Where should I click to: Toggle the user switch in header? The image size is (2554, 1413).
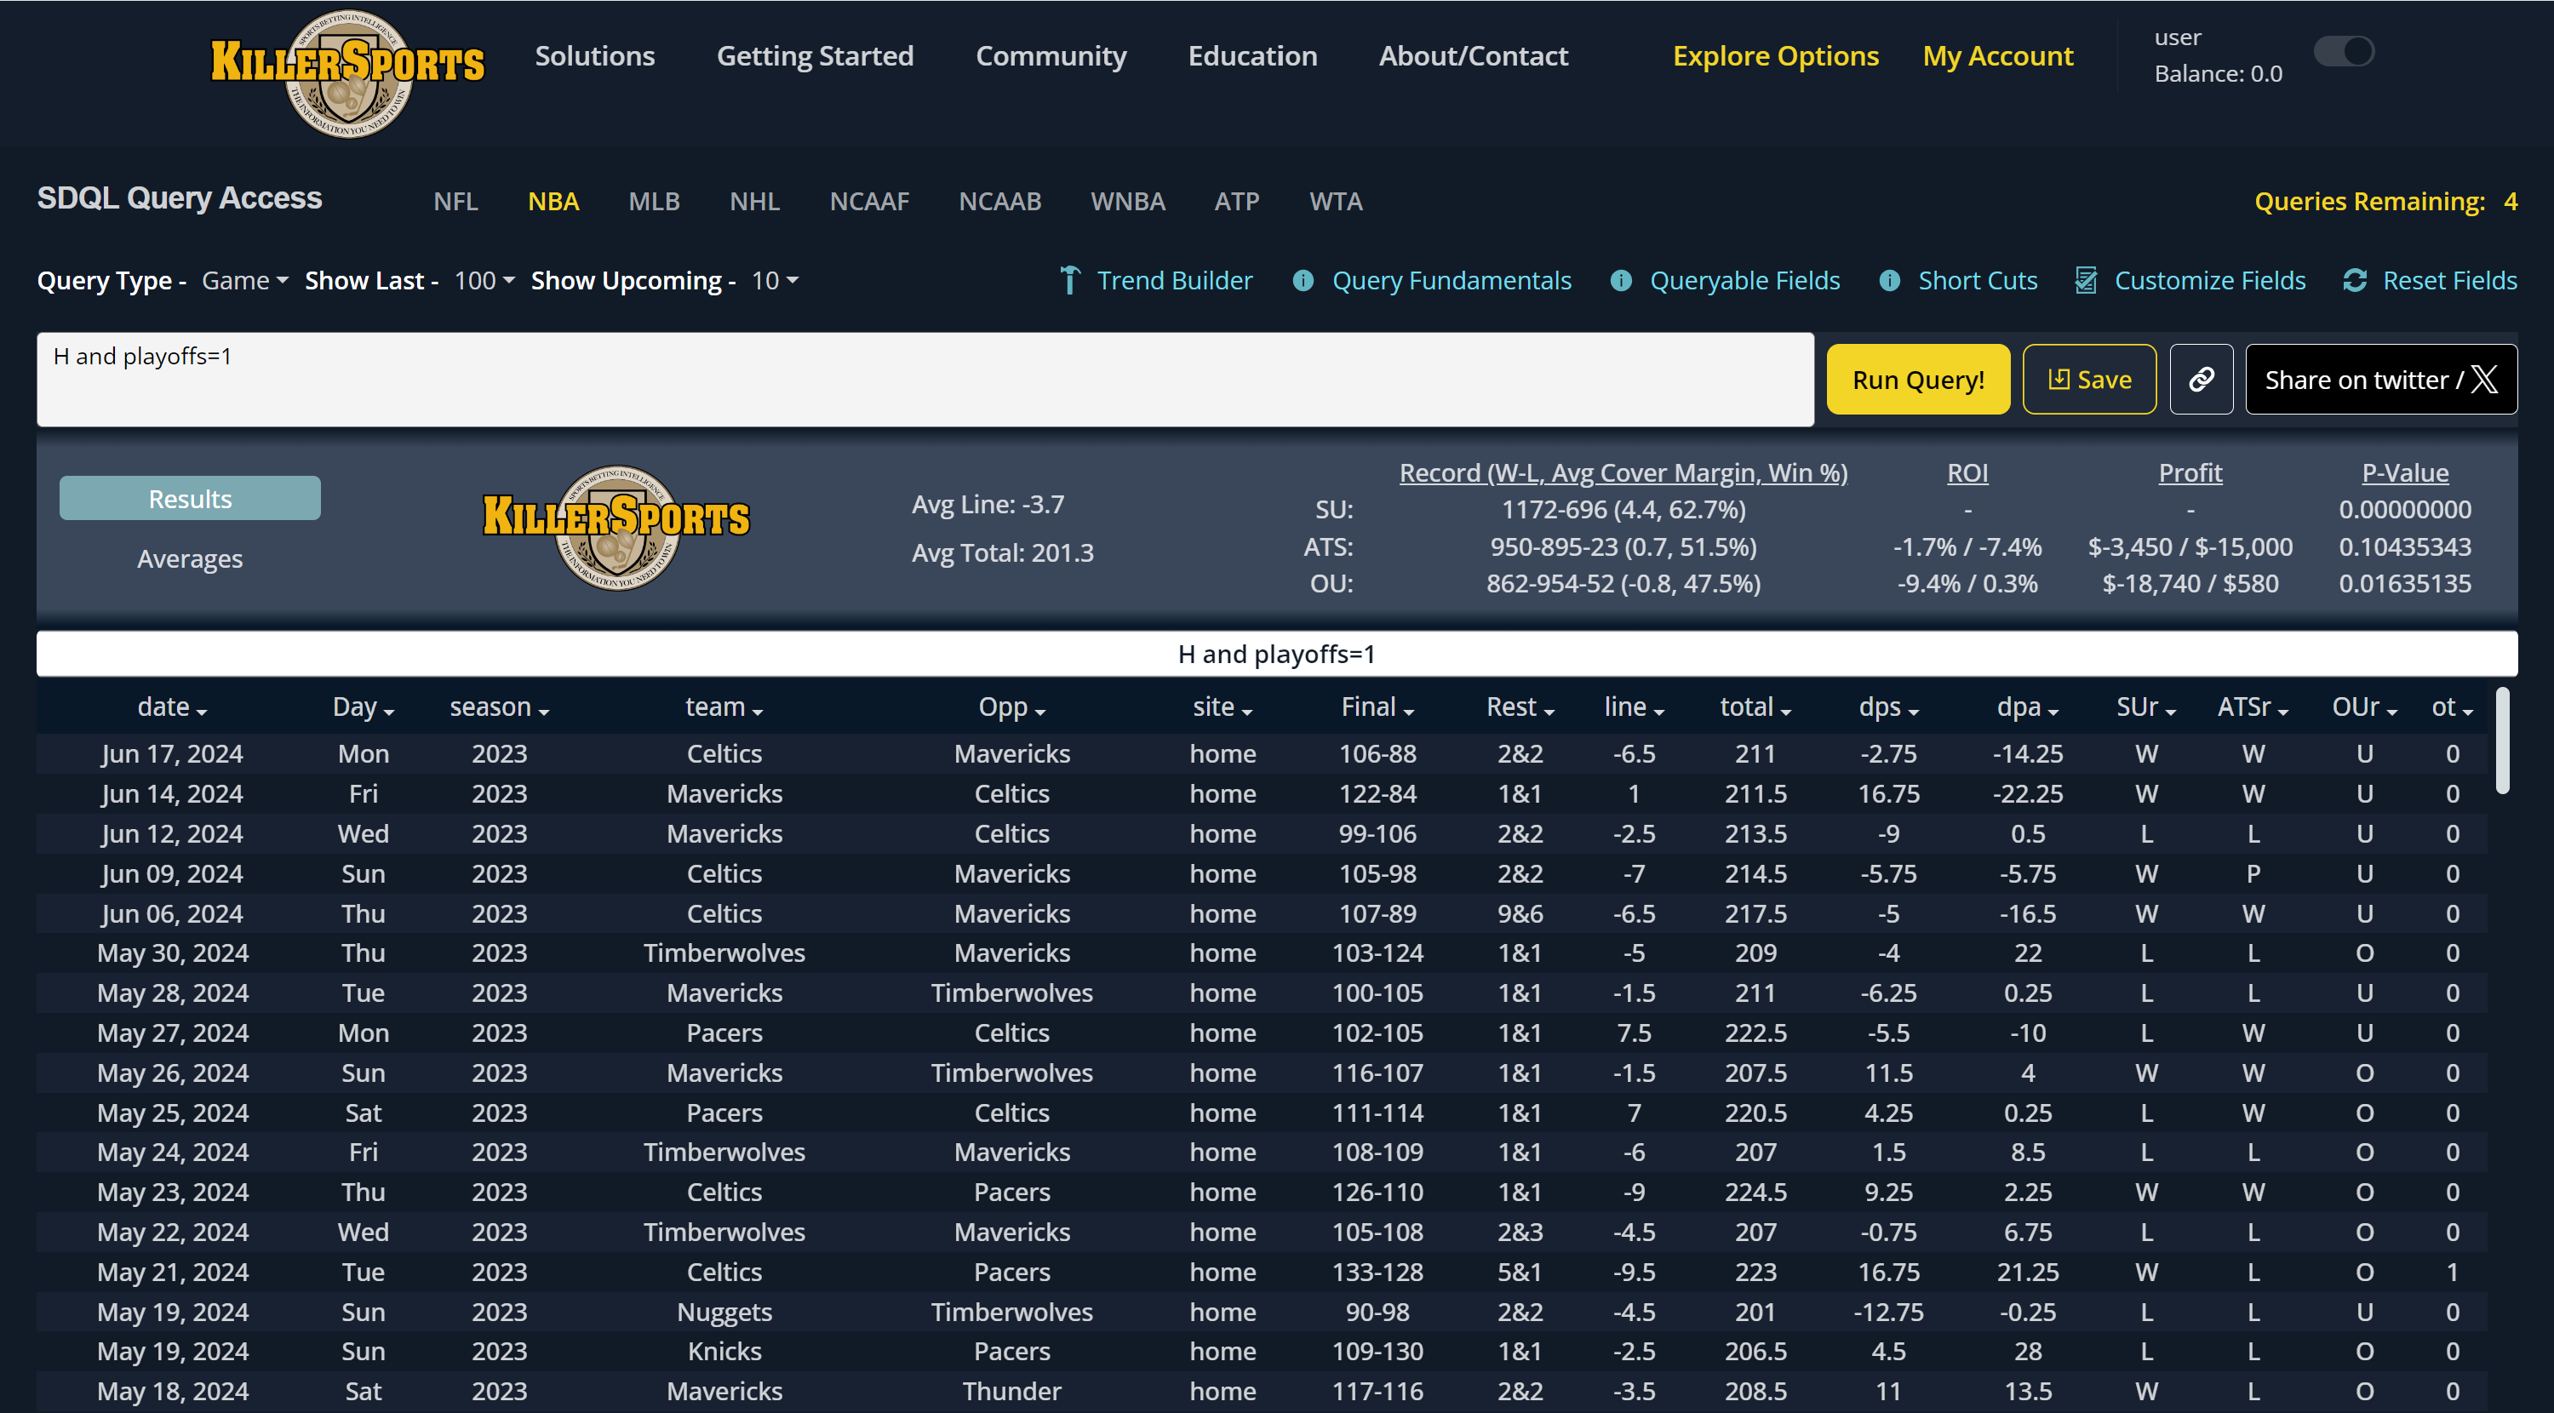pos(2344,50)
